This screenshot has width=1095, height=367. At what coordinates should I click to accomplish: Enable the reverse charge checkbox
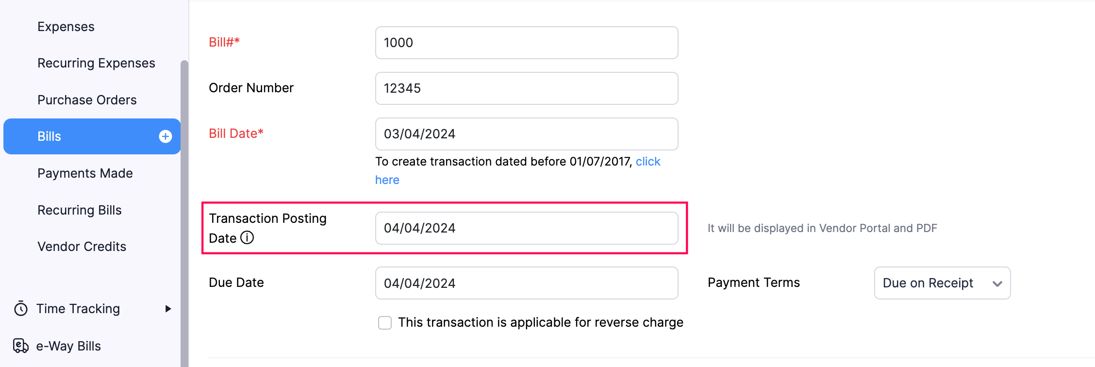384,322
